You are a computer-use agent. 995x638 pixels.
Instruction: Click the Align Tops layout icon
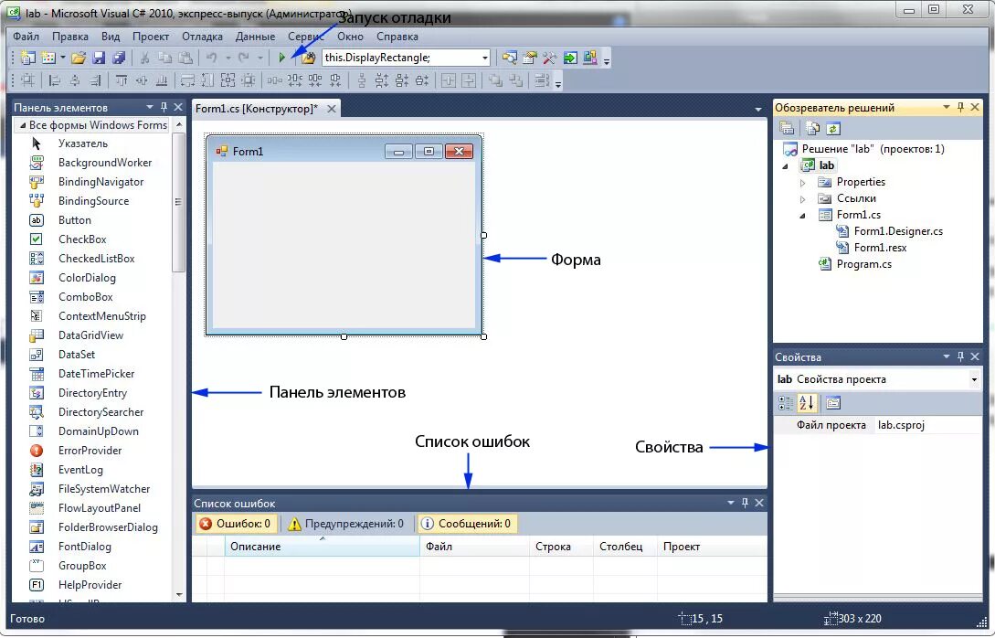tap(122, 80)
